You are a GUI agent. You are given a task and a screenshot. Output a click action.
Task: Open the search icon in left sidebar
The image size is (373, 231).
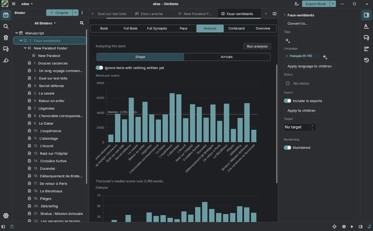click(x=6, y=26)
